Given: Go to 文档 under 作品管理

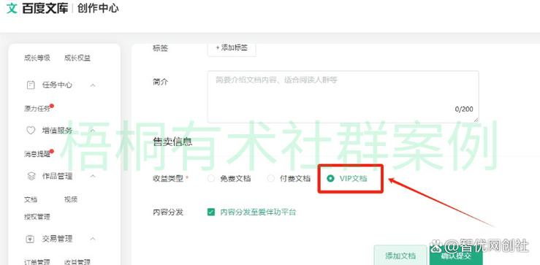Looking at the screenshot, I should [31, 199].
